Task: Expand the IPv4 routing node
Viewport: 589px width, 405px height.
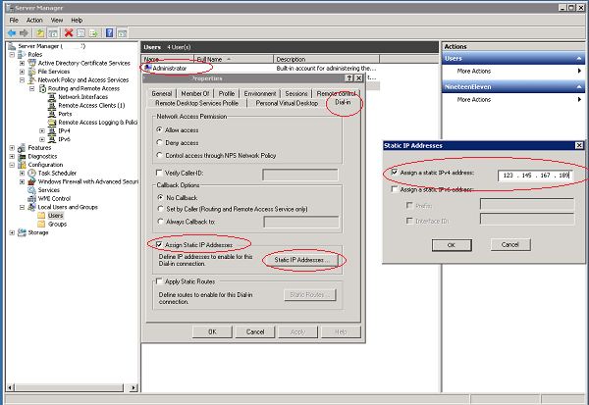Action: coord(42,129)
